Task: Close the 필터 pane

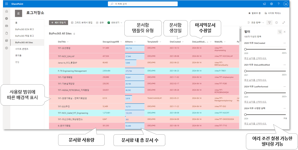Action: pos(285,32)
